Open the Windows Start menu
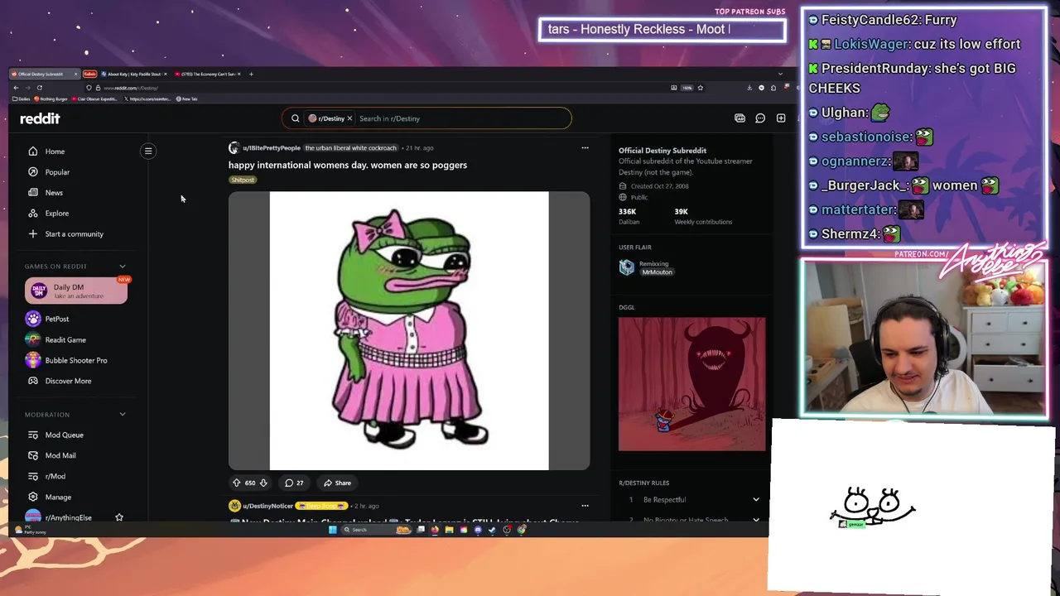This screenshot has width=1060, height=596. tap(332, 530)
